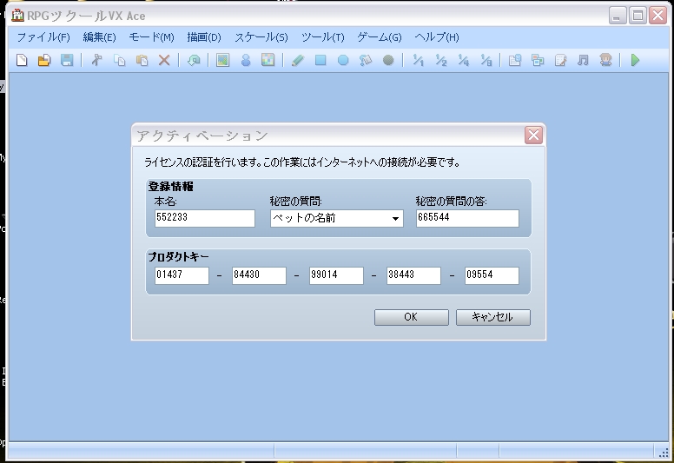Open the 描画(D) menu
Screen dimensions: 674x463
[204, 37]
